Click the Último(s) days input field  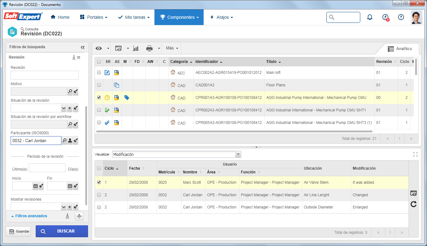tap(47, 168)
